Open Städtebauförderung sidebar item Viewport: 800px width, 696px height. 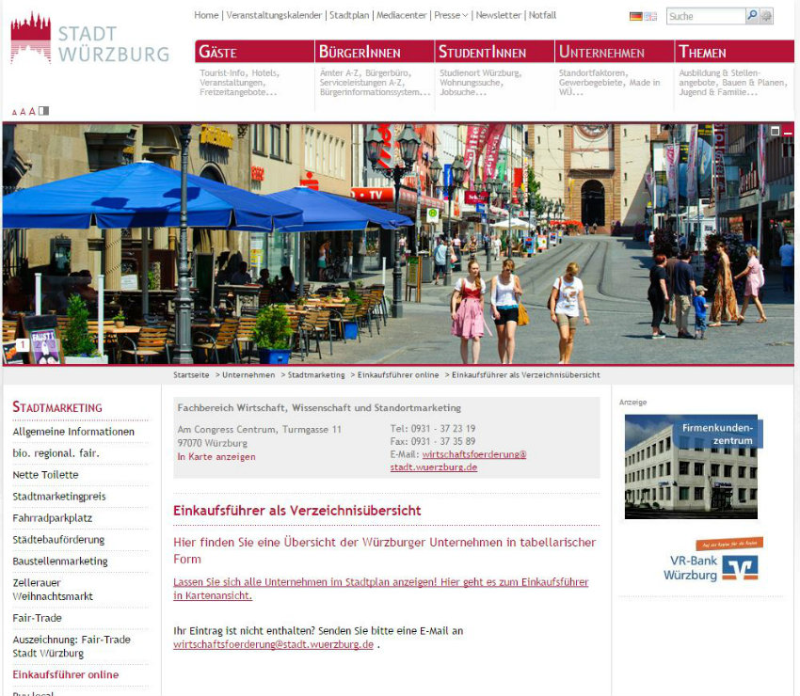[x=58, y=540]
